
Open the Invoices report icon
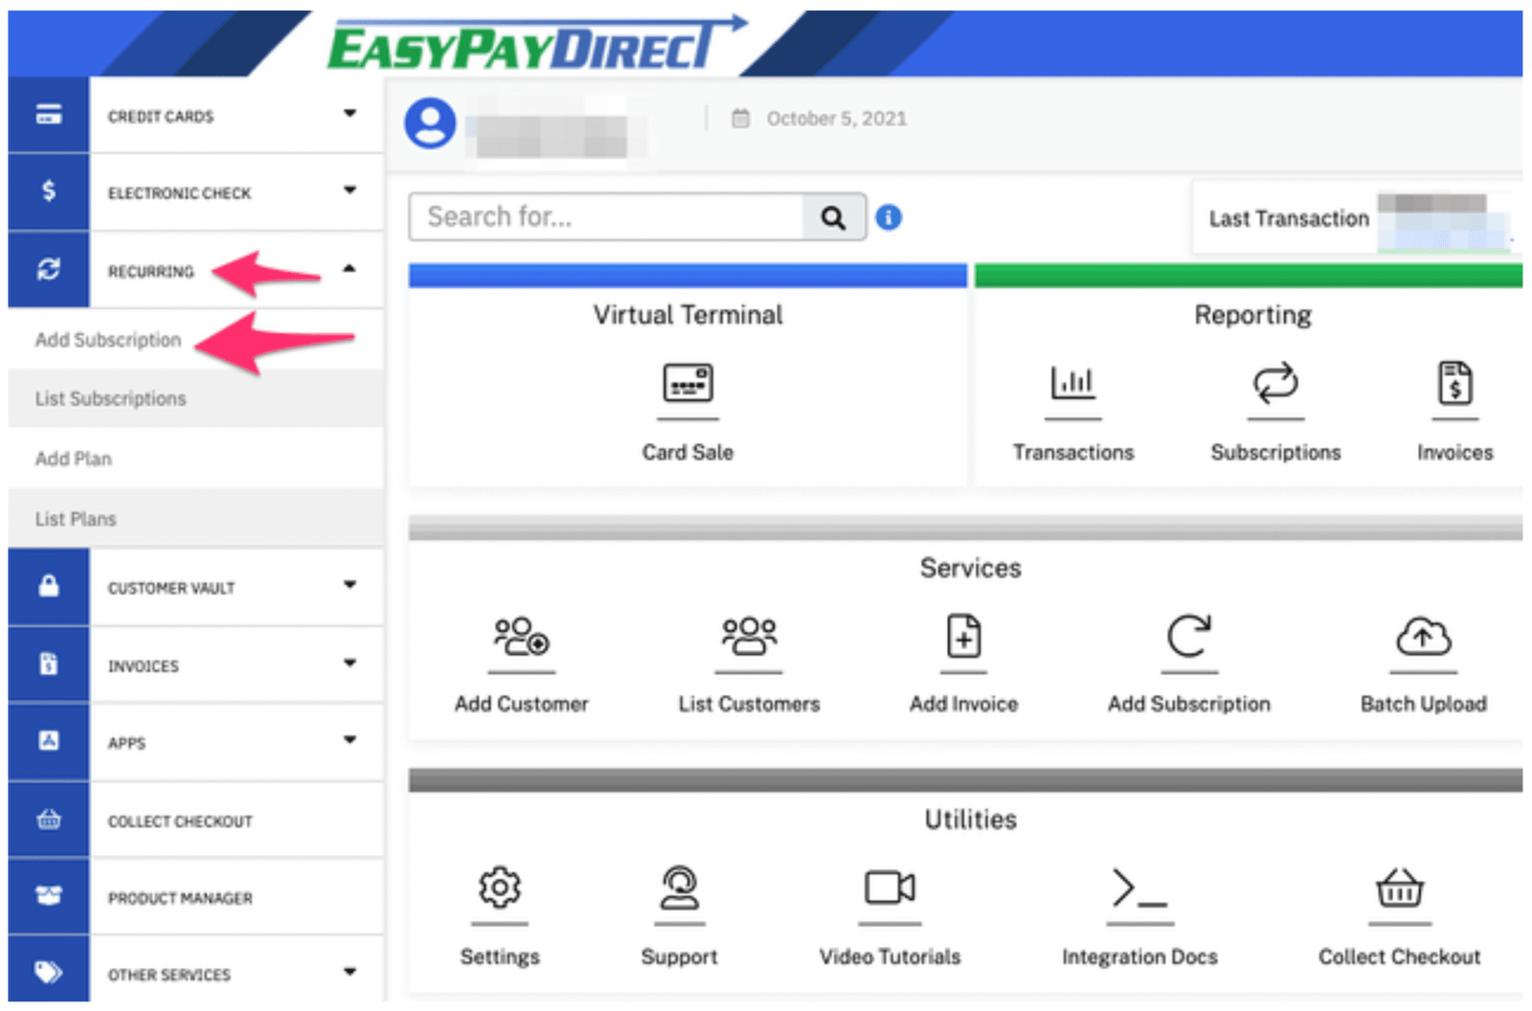pos(1454,384)
